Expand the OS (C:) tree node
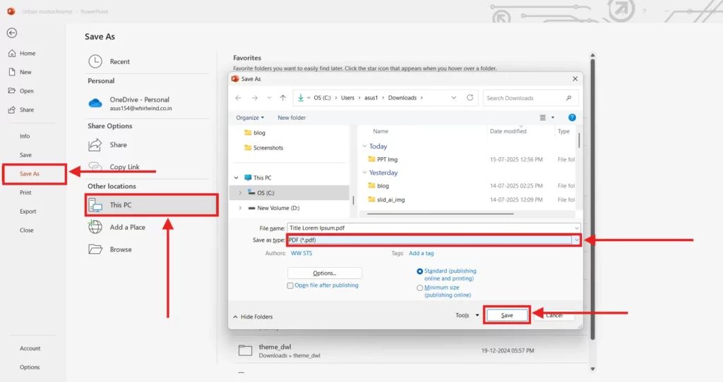The width and height of the screenshot is (723, 382). click(x=240, y=192)
